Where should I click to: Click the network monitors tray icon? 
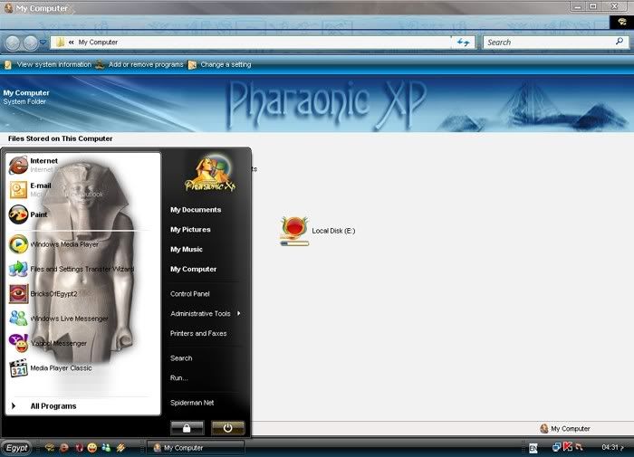point(557,447)
